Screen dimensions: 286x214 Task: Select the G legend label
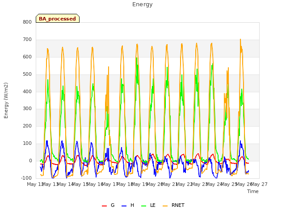[113, 205]
